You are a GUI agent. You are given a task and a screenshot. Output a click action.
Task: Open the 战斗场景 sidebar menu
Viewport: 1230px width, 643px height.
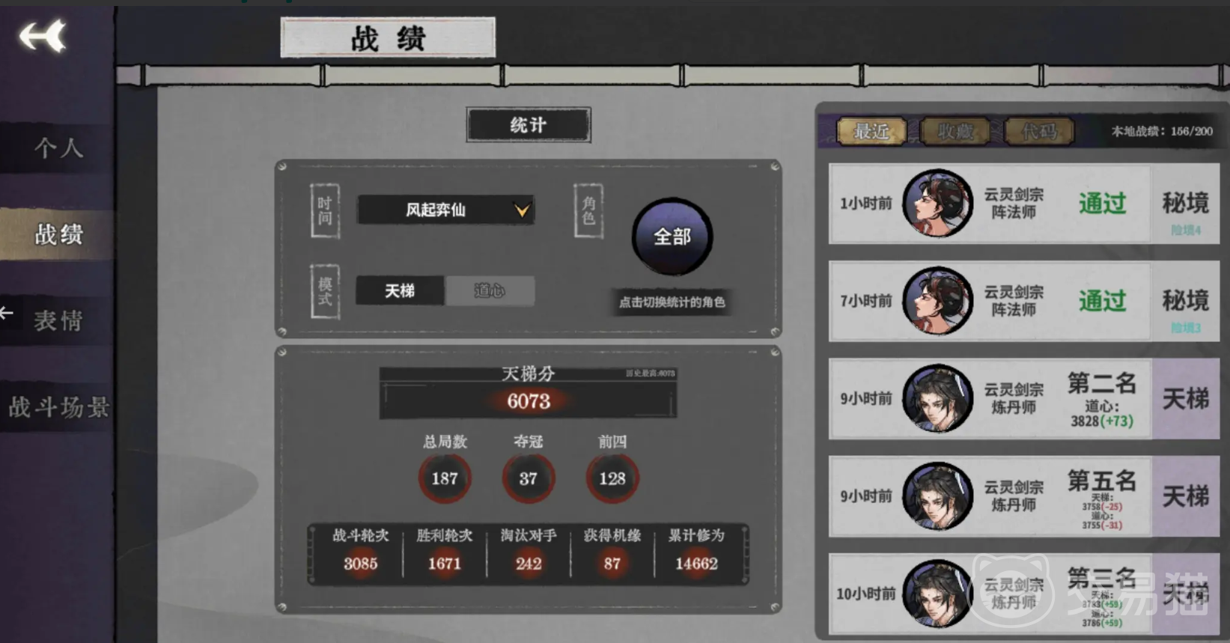click(58, 407)
